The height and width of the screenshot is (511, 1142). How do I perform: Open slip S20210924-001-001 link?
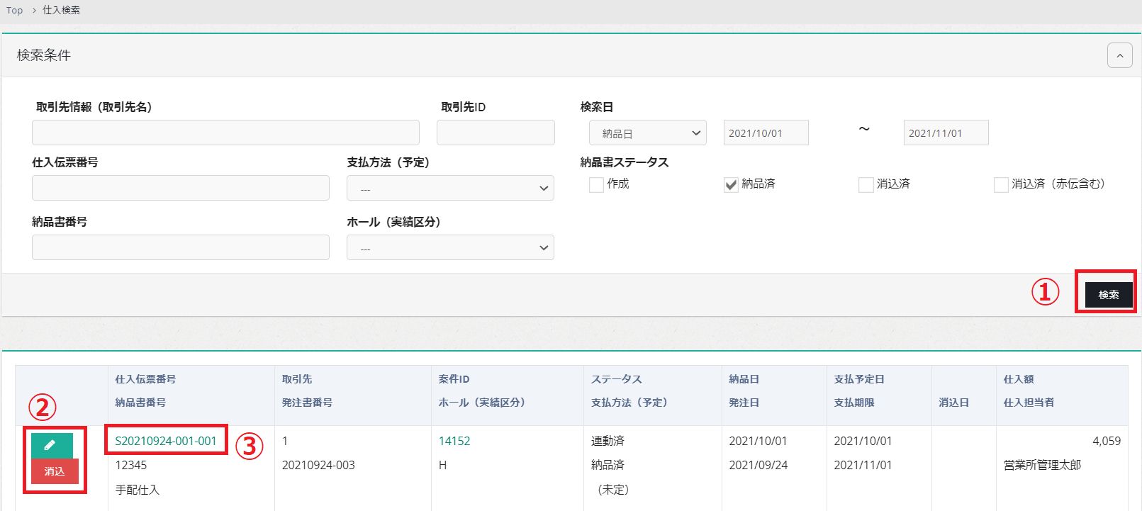coord(166,441)
